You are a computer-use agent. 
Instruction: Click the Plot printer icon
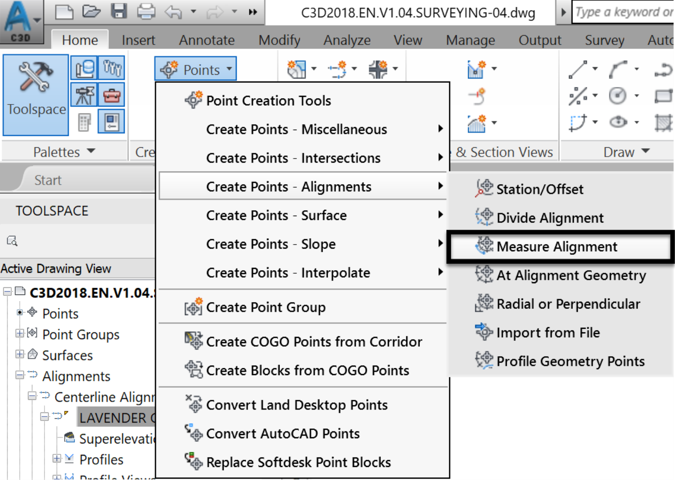[x=146, y=11]
